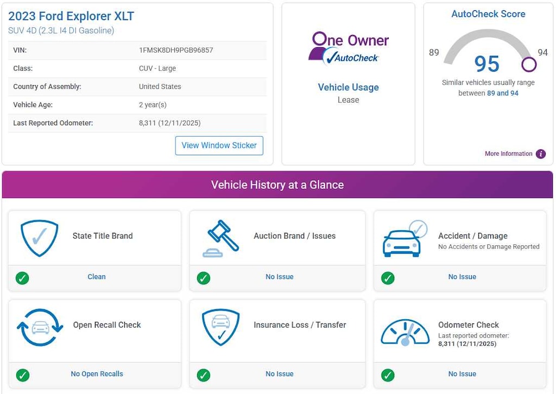Click the AutoCheck Score gauge circle marker
Screen dimensions: 556x394
pyautogui.click(x=529, y=65)
